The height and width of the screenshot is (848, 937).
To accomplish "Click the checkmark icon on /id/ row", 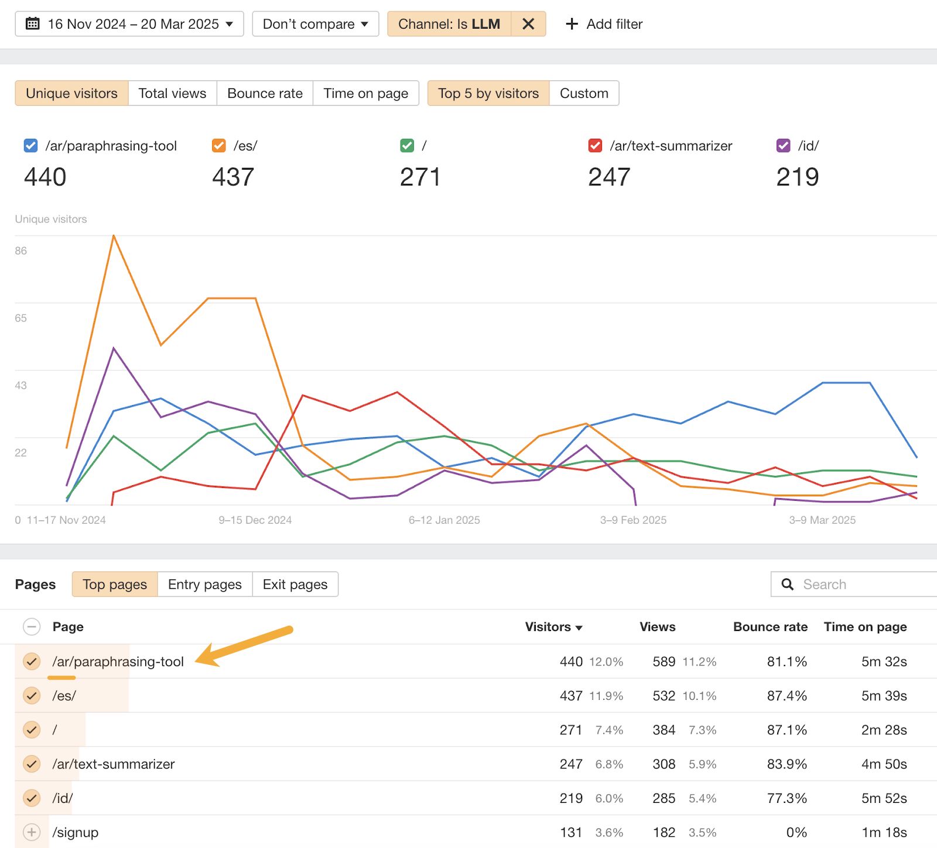I will [x=32, y=798].
